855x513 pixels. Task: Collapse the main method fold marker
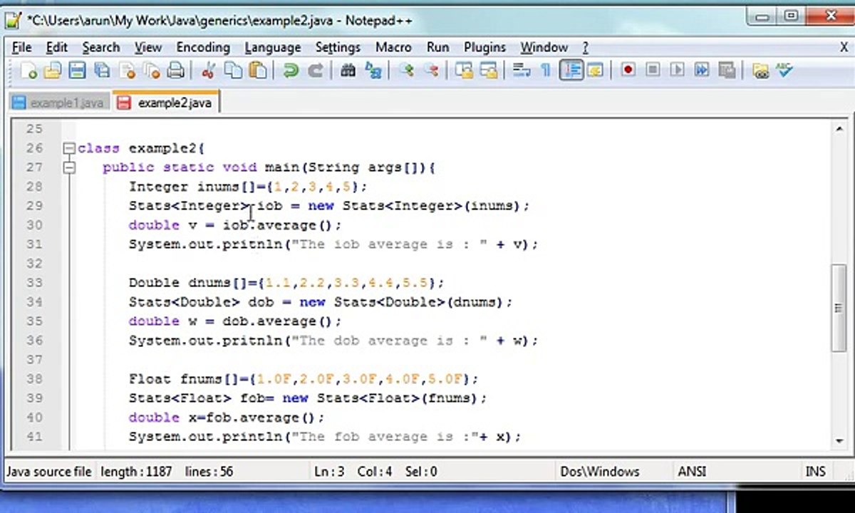(69, 167)
